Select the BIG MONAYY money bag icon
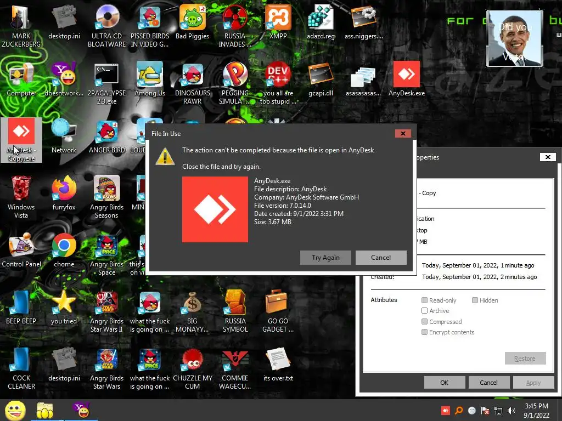The image size is (562, 421). [x=193, y=311]
